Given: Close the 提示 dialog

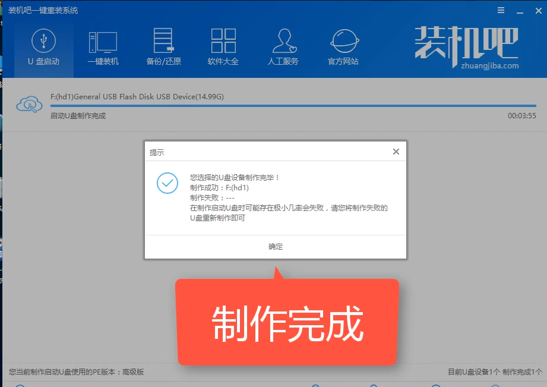Looking at the screenshot, I should (396, 152).
